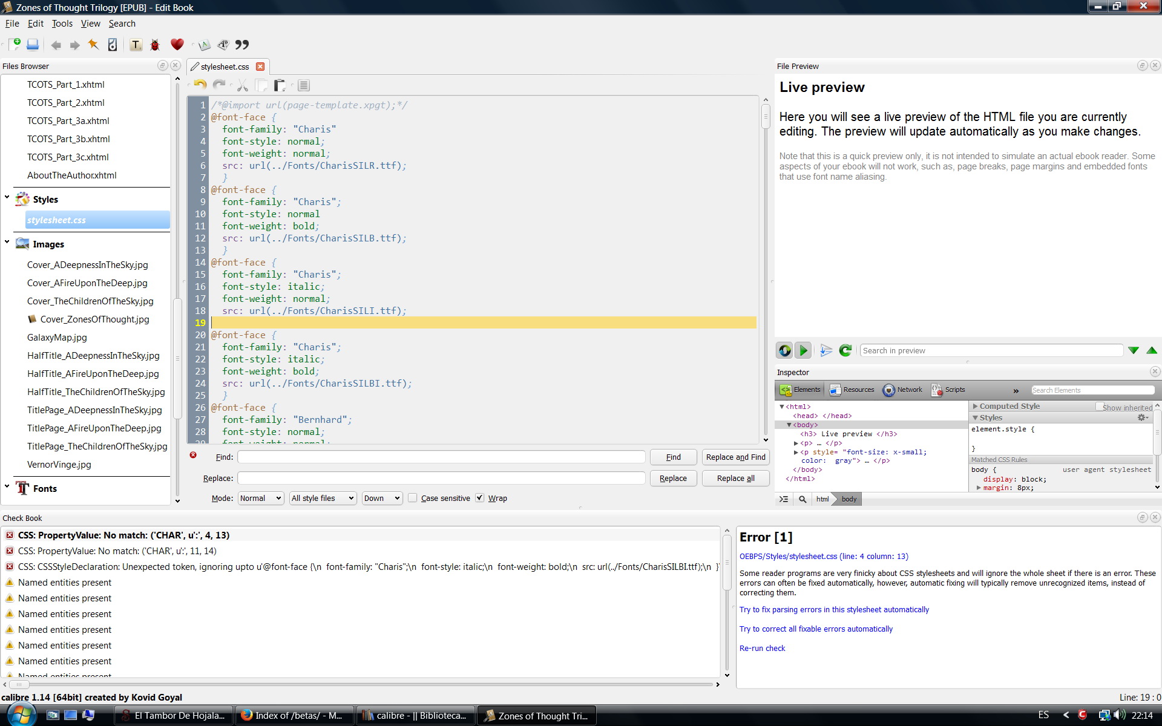Click the Check Book ladybug icon

[155, 45]
